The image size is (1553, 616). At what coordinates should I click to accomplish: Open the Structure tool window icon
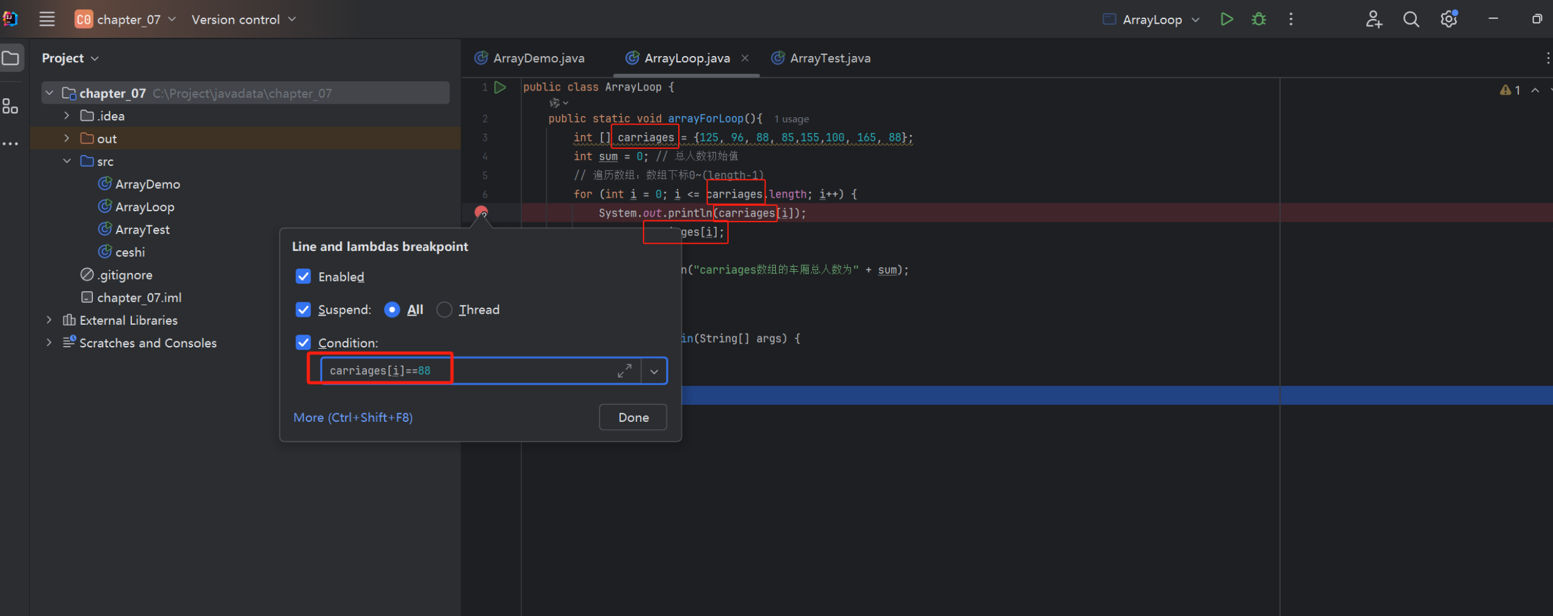pyautogui.click(x=10, y=106)
